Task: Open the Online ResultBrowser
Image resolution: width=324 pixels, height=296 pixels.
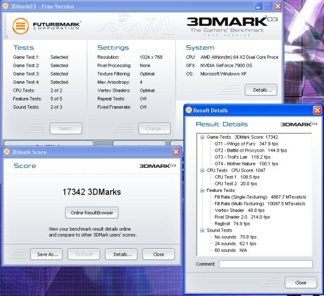Action: [x=92, y=213]
